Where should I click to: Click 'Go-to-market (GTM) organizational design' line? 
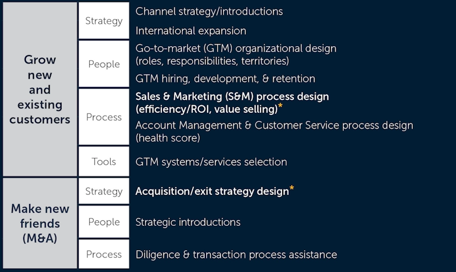236,49
